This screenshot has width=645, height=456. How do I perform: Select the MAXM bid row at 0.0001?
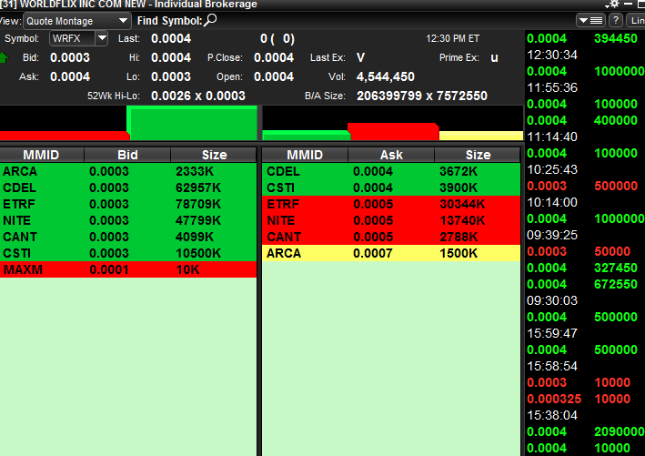tap(127, 269)
